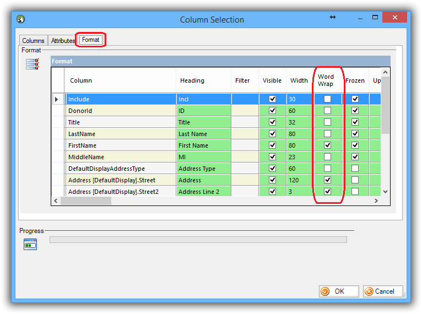
Task: Toggle Frozen checkbox for Title row
Action: pyautogui.click(x=355, y=122)
